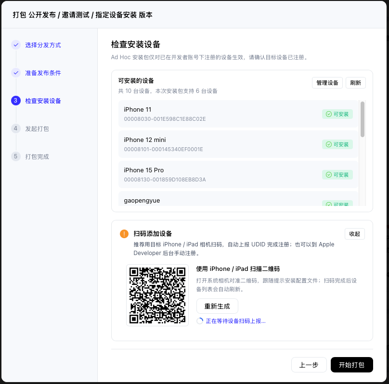Screen dimensions: 389x384
Task: Click the loading spinner next to 正在等待设备扫码上报
Action: coord(200,321)
